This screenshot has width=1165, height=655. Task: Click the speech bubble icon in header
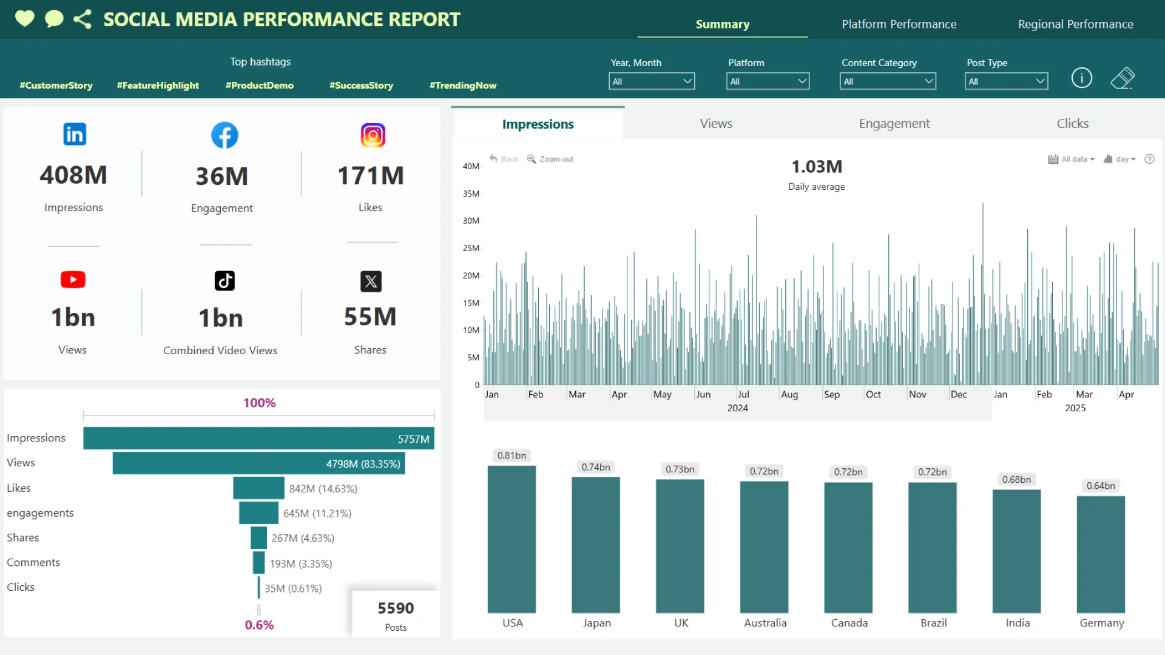pos(54,19)
